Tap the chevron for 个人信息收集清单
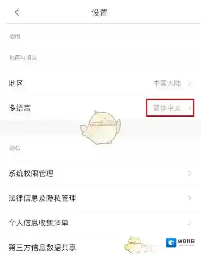This screenshot has width=201, height=255. coord(190,223)
